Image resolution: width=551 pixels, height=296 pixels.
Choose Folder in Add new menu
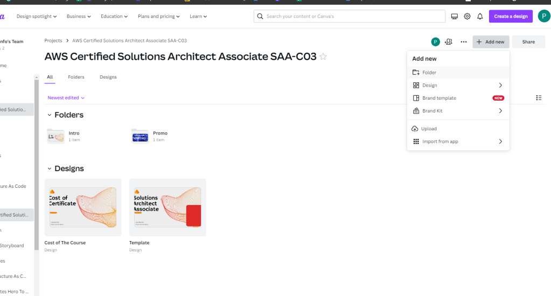point(458,72)
